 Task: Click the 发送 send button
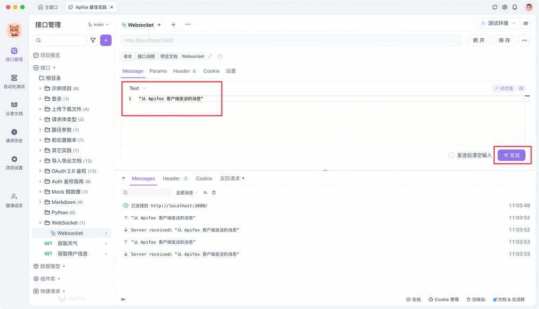coord(511,155)
